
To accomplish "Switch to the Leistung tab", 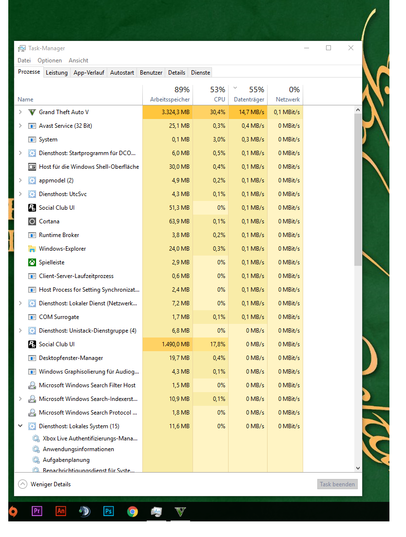I will click(57, 73).
